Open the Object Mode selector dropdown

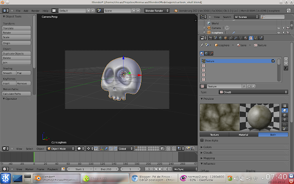(60, 149)
